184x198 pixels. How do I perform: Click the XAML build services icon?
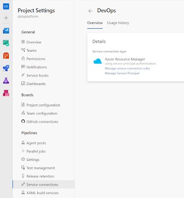(23, 193)
